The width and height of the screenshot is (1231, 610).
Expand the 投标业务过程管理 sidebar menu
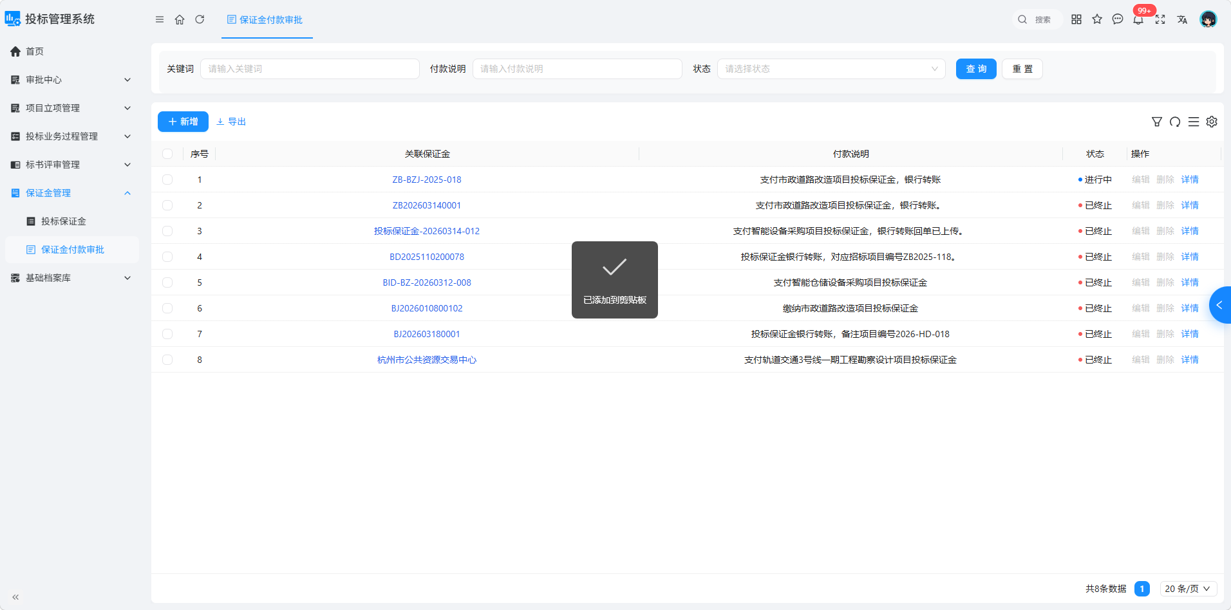(72, 136)
